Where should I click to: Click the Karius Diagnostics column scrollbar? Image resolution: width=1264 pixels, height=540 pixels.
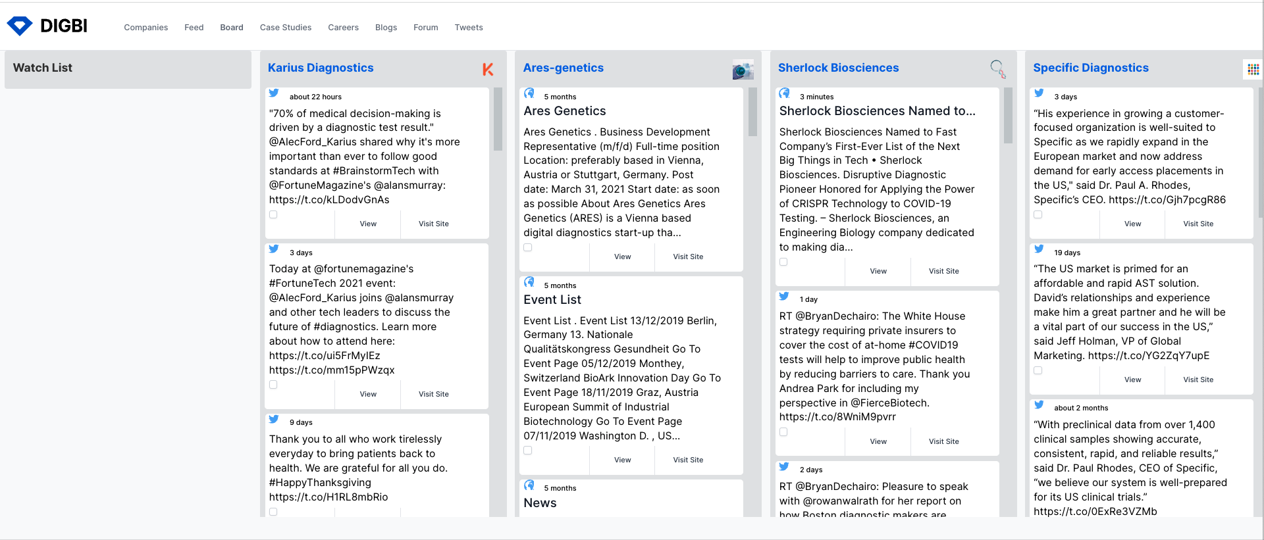498,118
